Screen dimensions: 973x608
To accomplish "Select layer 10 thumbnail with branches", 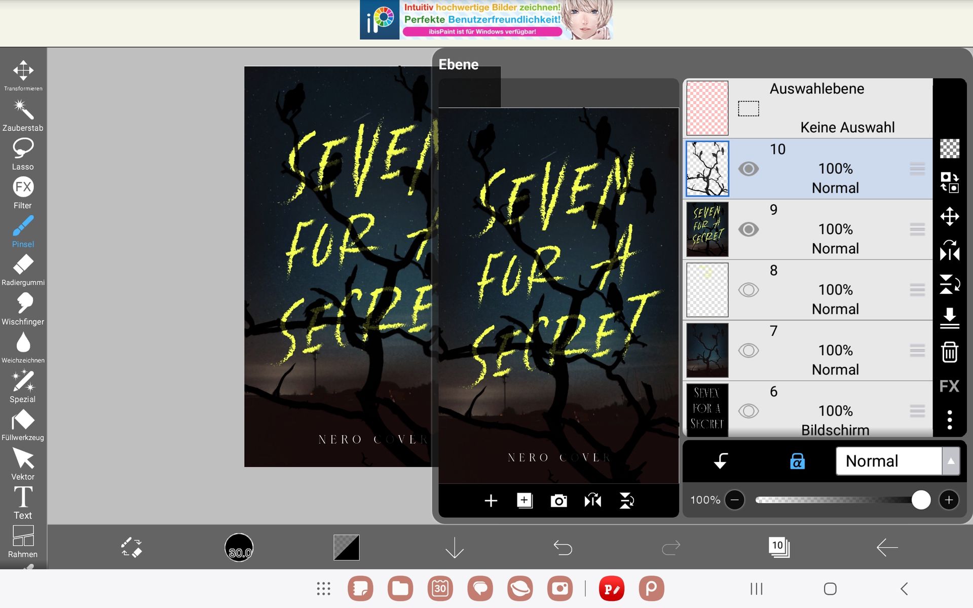I will (707, 169).
